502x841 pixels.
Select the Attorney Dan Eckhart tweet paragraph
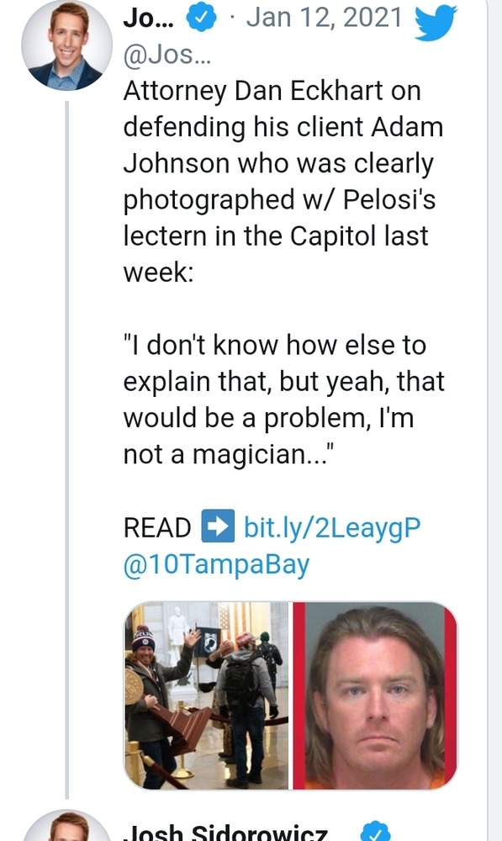point(283,182)
